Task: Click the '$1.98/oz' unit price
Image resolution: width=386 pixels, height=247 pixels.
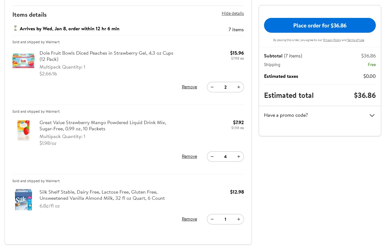Action: 48,143
